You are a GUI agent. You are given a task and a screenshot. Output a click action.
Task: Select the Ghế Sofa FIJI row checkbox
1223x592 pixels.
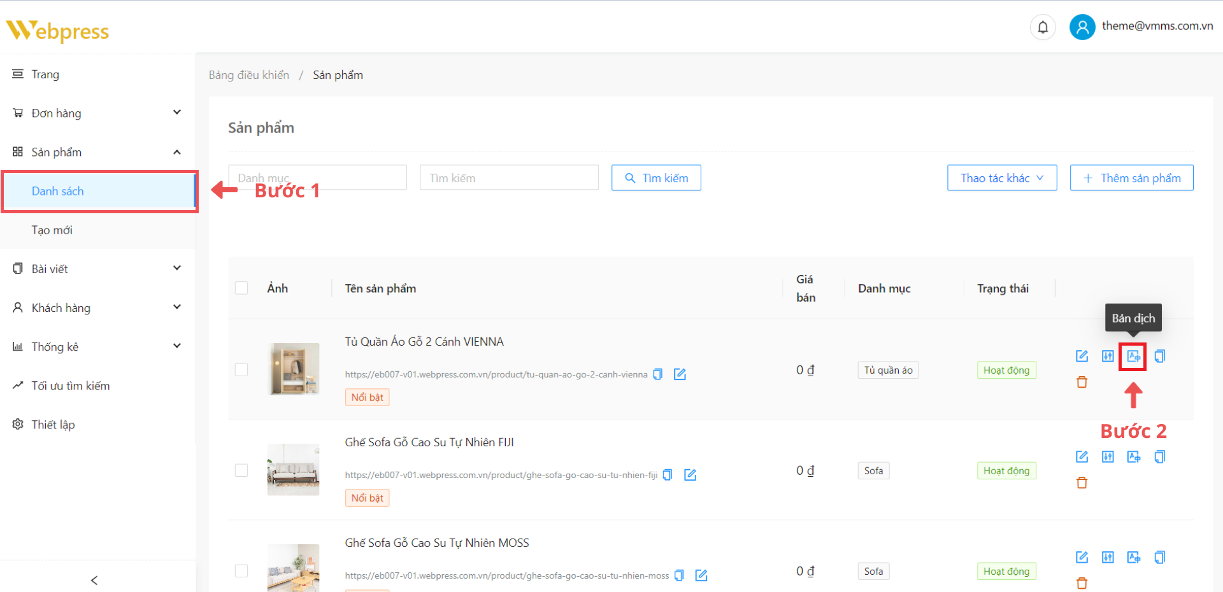pyautogui.click(x=241, y=470)
